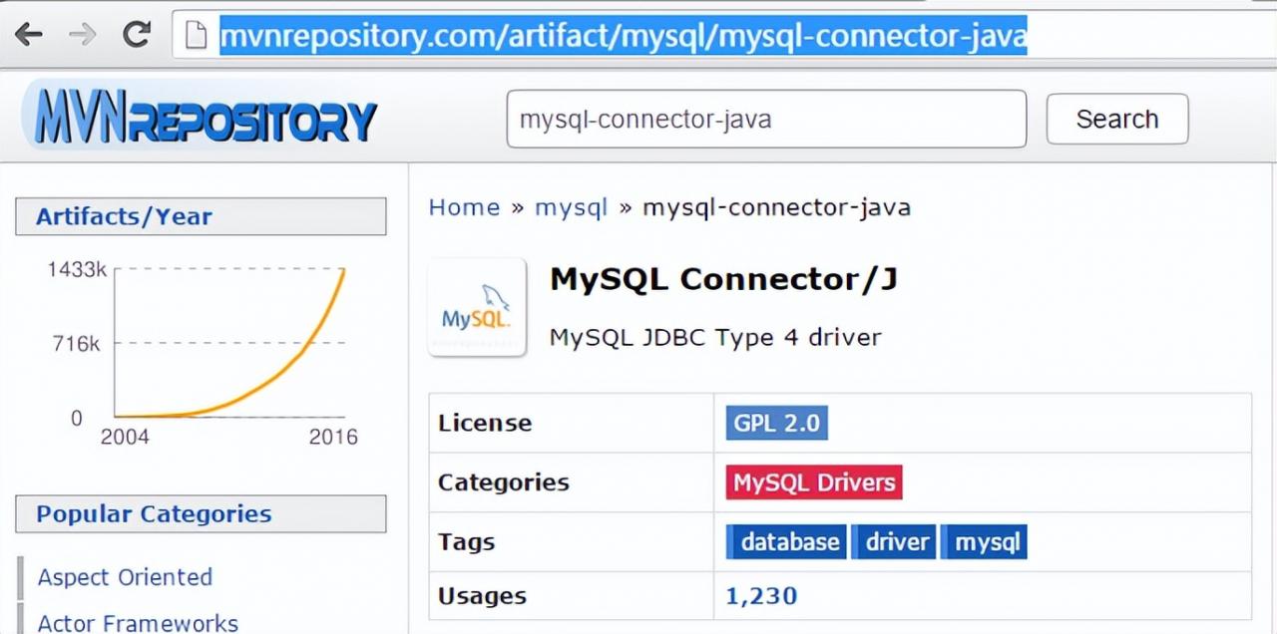Click the browser forward arrow
The height and width of the screenshot is (634, 1277).
pos(83,36)
